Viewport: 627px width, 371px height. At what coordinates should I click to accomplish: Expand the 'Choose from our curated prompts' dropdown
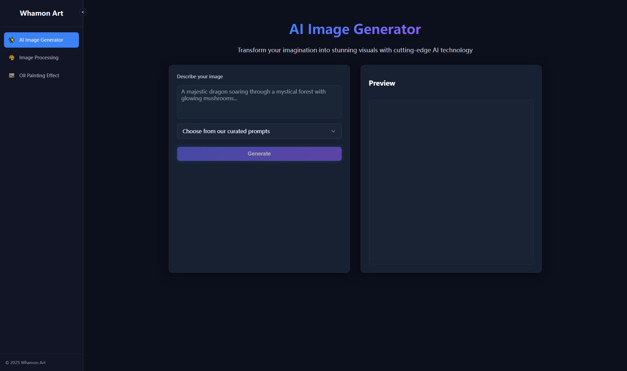[x=259, y=131]
